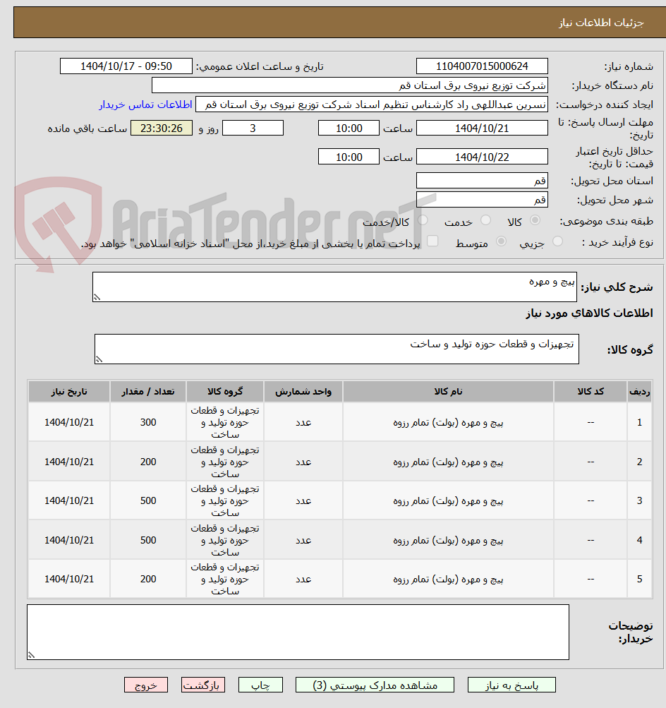Screen dimensions: 666x708
Task: Click the deadline hour 10:00 field
Action: tap(349, 128)
